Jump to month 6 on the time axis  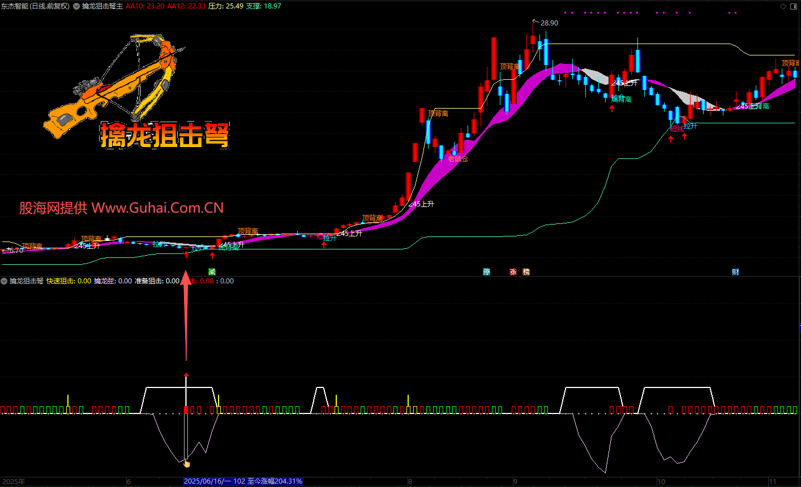(x=128, y=481)
